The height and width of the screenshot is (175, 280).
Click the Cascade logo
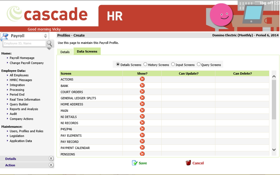click(47, 14)
